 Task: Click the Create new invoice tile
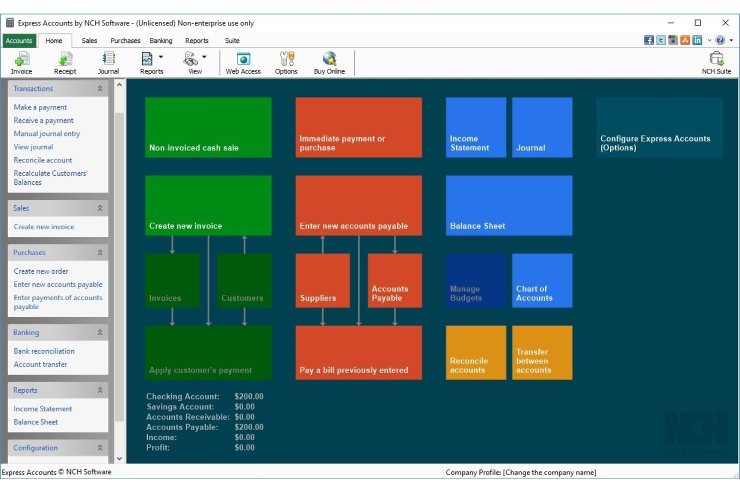tap(208, 205)
